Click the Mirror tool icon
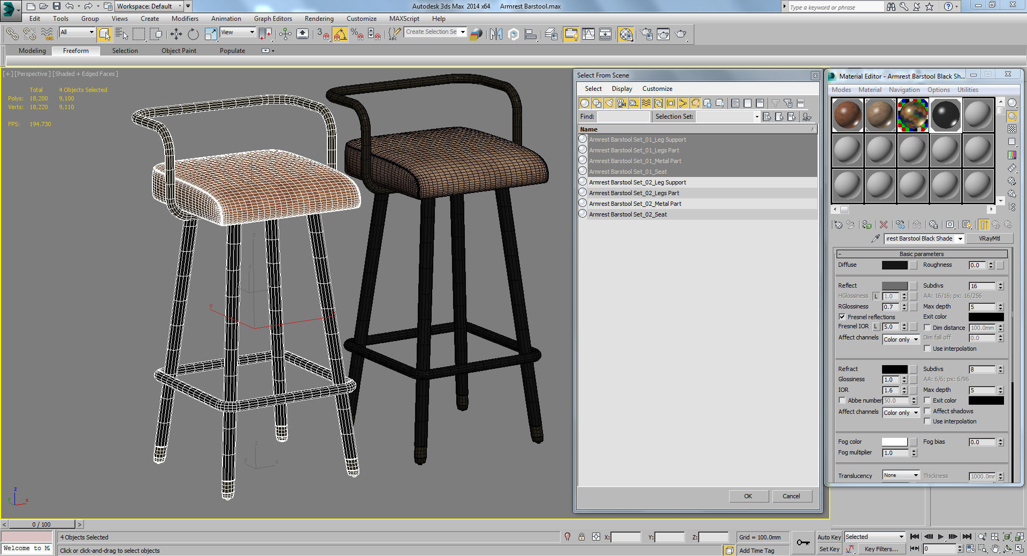Viewport: 1027px width, 556px height. pos(496,34)
